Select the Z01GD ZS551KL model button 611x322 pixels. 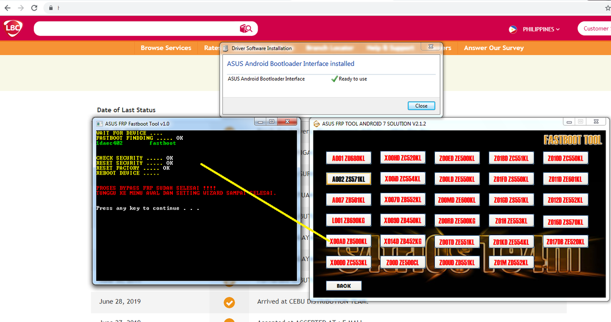point(511,200)
